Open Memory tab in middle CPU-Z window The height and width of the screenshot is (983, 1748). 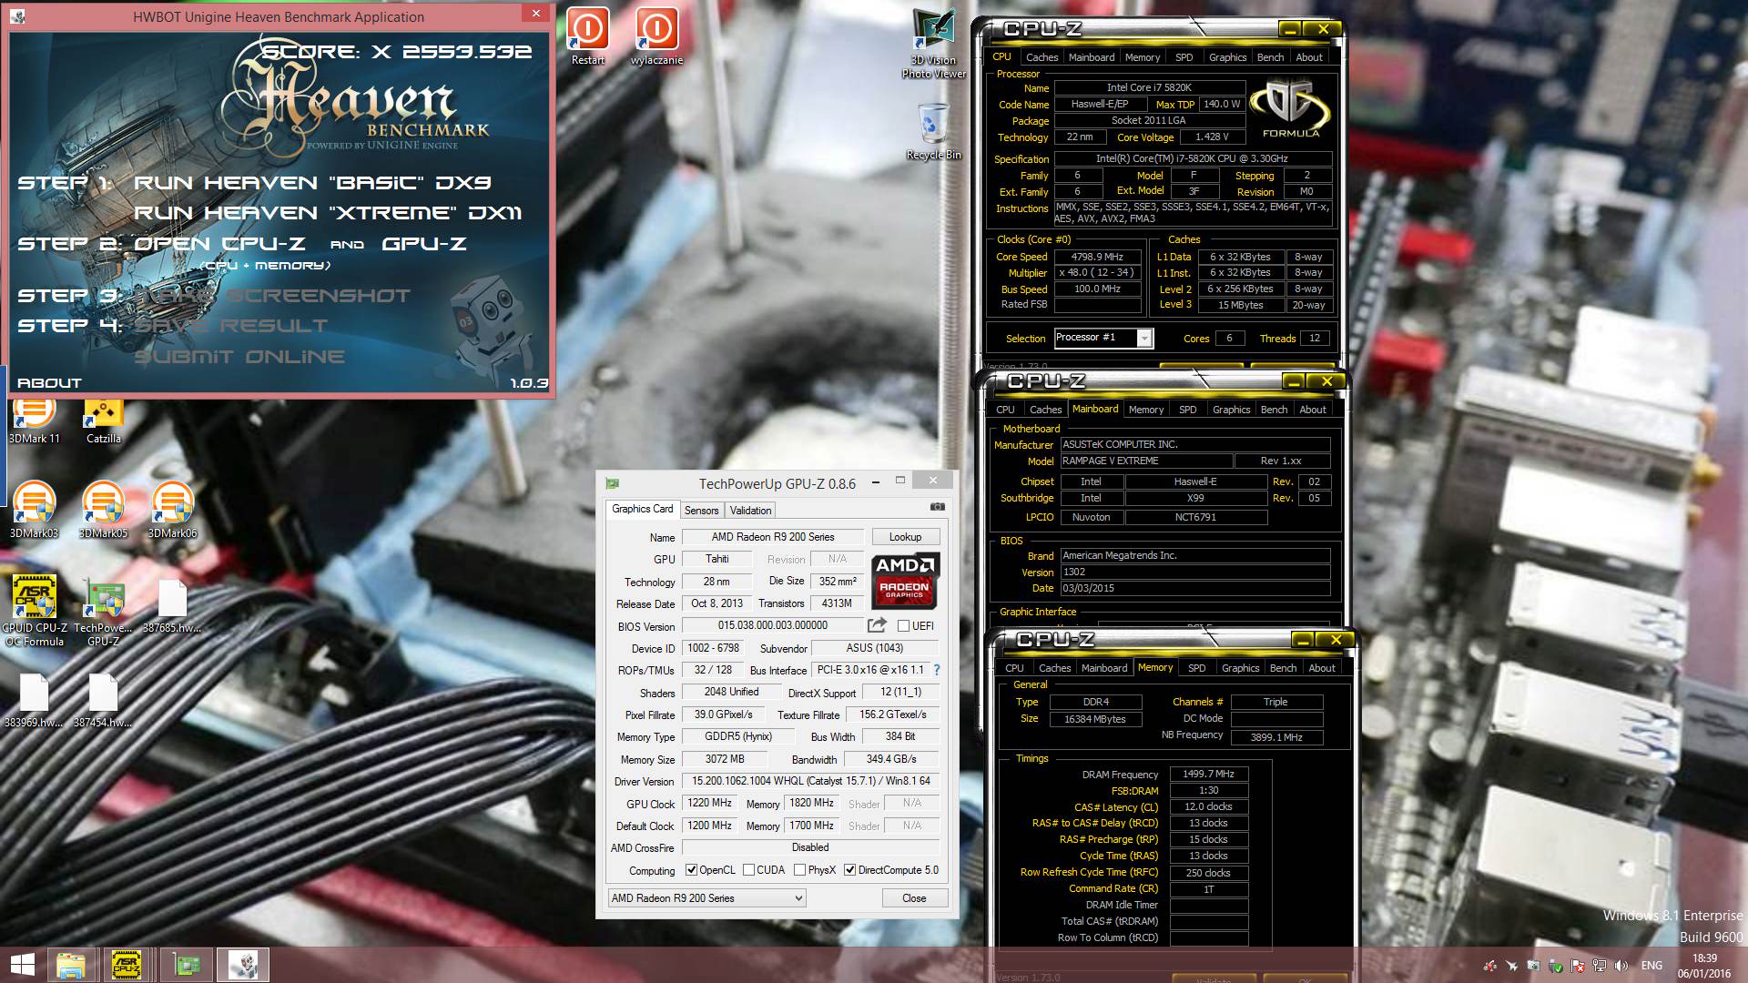point(1145,410)
